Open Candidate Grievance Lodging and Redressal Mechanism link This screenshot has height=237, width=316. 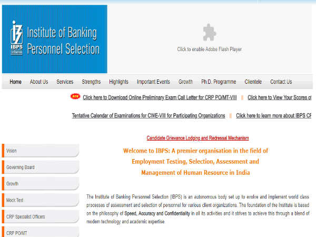tap(197, 138)
